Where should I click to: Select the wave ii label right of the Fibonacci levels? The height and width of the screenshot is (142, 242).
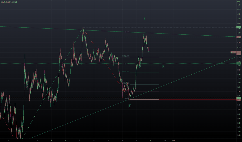click(x=163, y=67)
